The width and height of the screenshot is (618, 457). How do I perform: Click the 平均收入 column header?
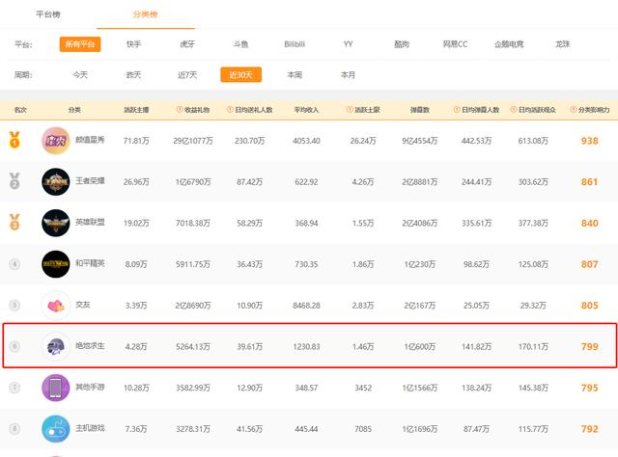[x=306, y=110]
